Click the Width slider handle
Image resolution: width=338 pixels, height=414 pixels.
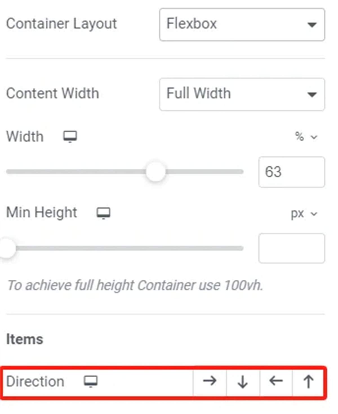click(155, 171)
